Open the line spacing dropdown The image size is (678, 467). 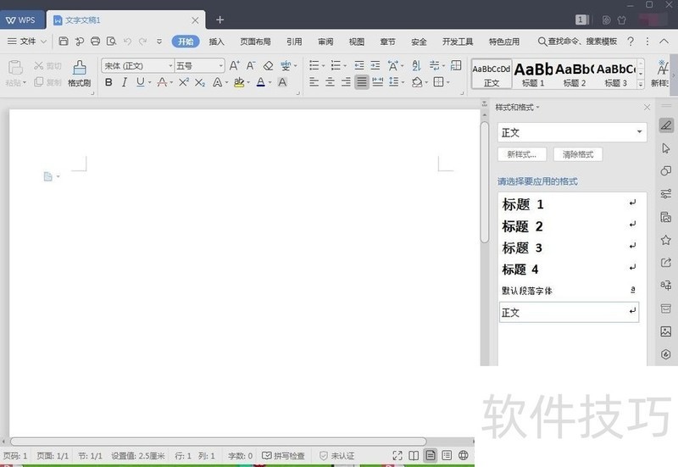(403, 82)
